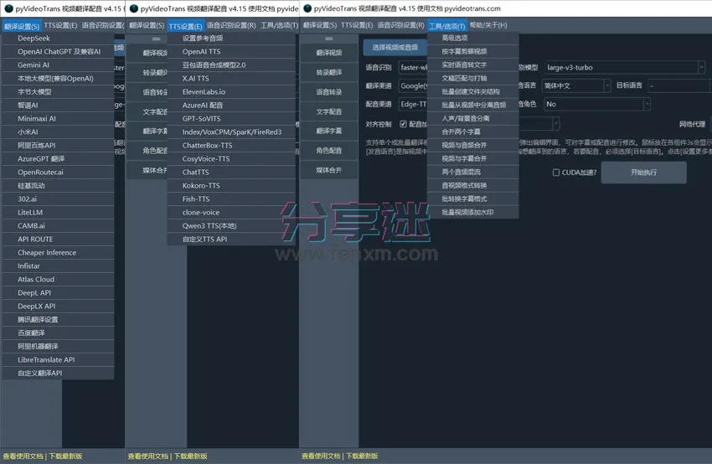Choose OpenRouter.ai menu entry

(x=58, y=173)
